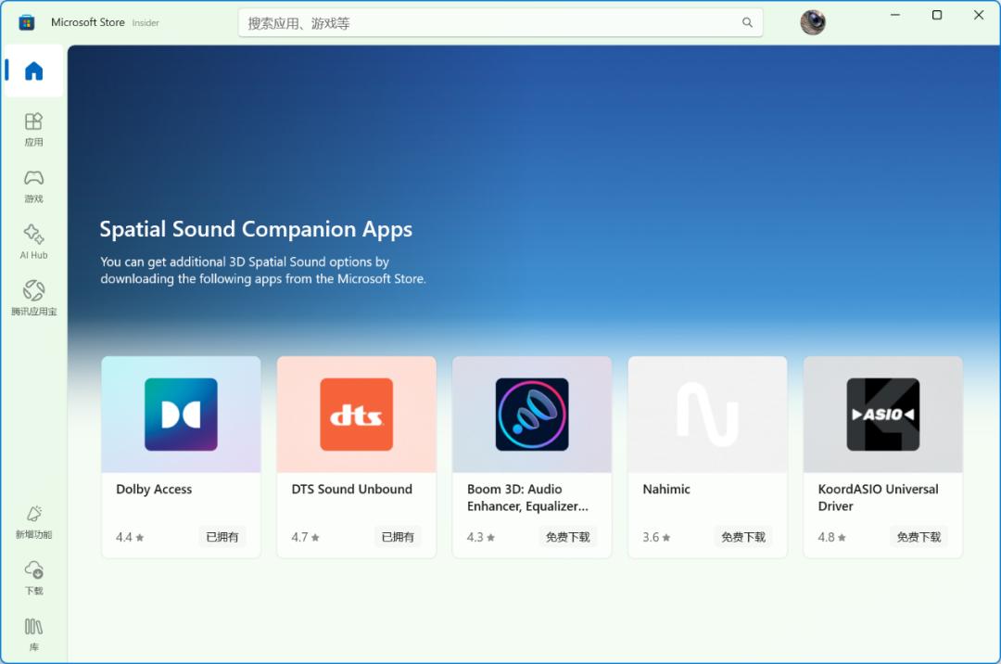Open 新增功能 (What's new)
The width and height of the screenshot is (1001, 664).
tap(33, 522)
